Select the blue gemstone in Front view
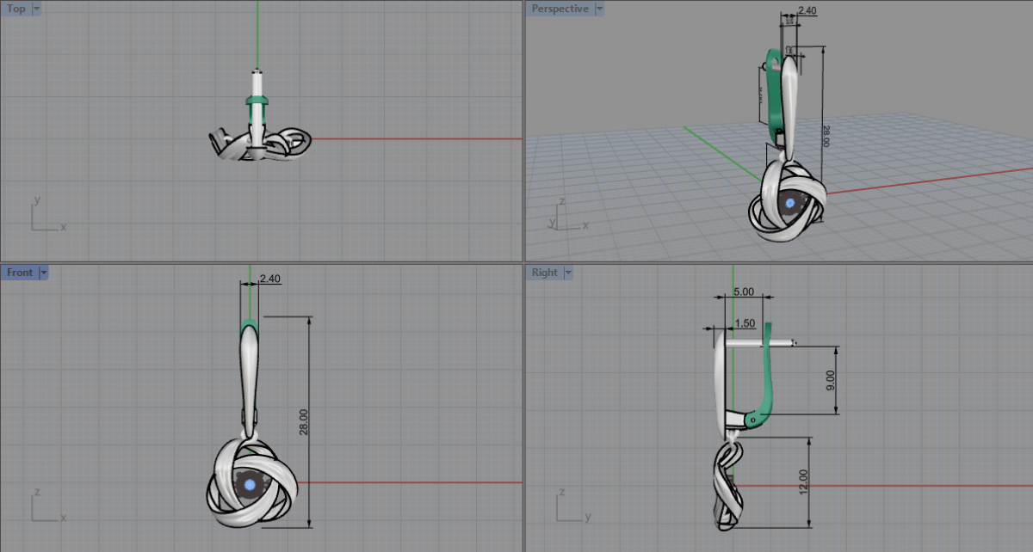Viewport: 1033px width, 552px height. coord(250,485)
